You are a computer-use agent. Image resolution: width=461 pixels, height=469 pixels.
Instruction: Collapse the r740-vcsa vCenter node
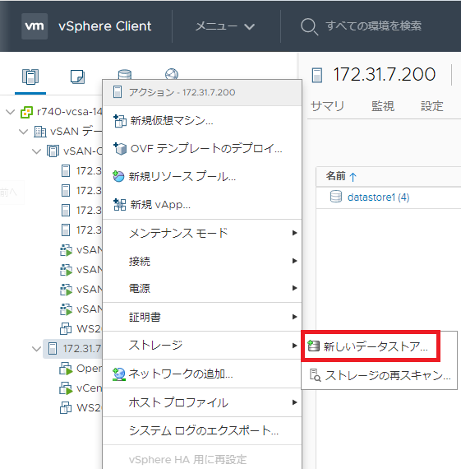11,112
